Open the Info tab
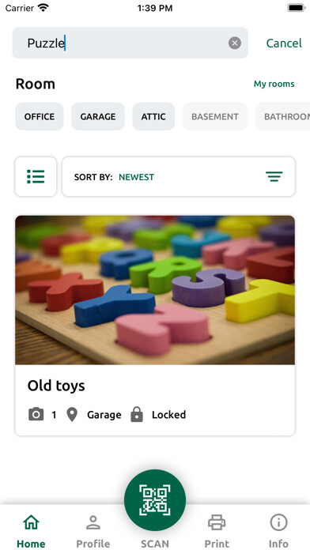The image size is (310, 550). [x=278, y=531]
